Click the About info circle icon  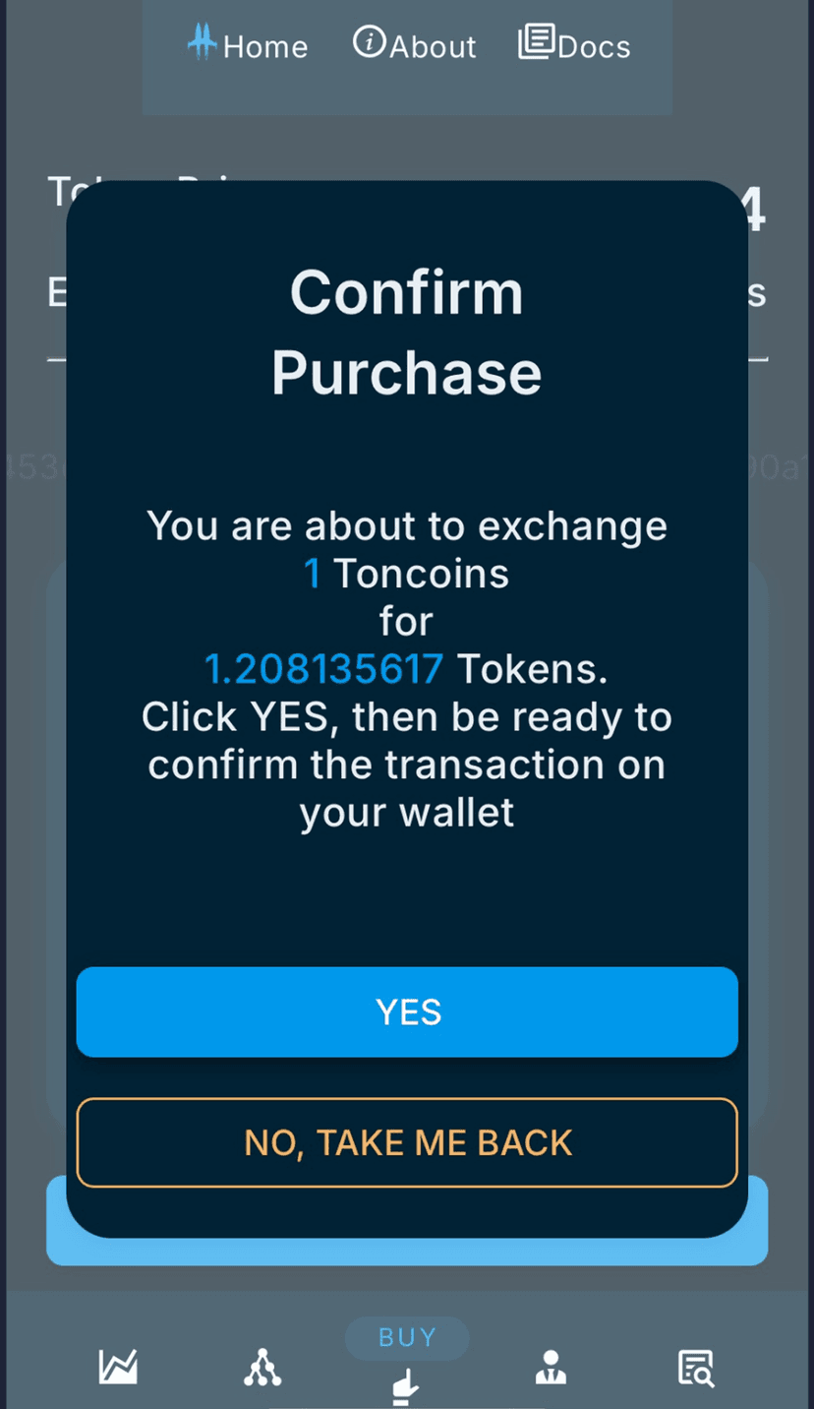tap(369, 41)
